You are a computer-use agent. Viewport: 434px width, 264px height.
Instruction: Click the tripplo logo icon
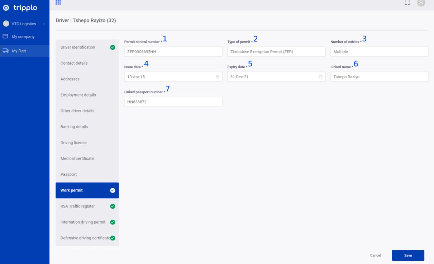[x=6, y=8]
